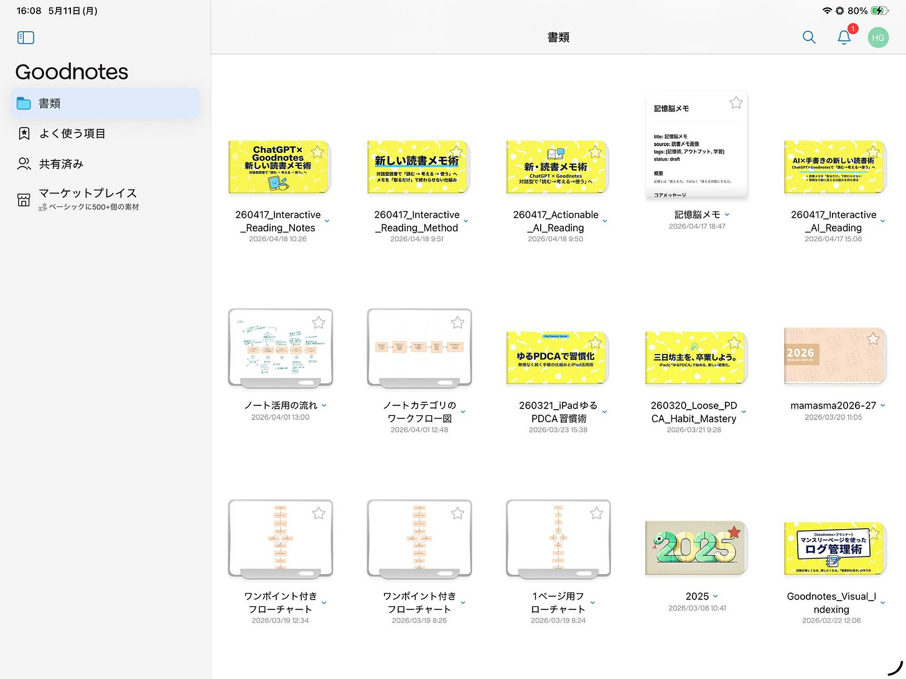
Task: Favorite 260417_Interactive_AI_Reading with its star
Action: (874, 152)
